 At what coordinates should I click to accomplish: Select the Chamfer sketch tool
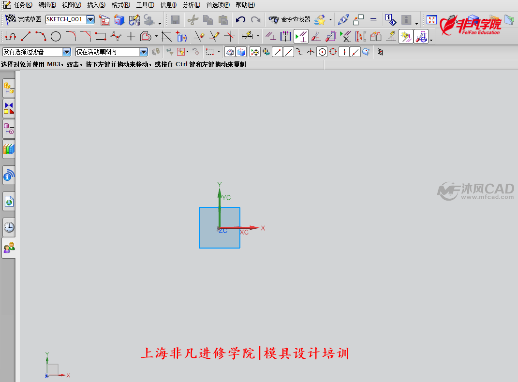[x=86, y=36]
